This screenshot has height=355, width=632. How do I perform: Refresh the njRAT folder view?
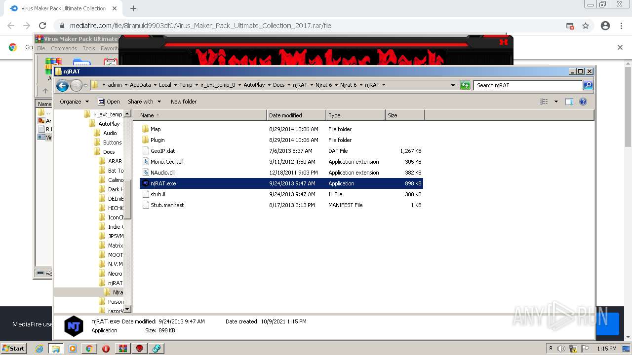coord(465,85)
